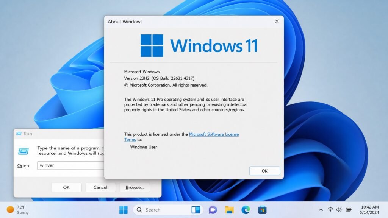Click Browse... in the Run dialog
This screenshot has width=388, height=218.
(135, 187)
